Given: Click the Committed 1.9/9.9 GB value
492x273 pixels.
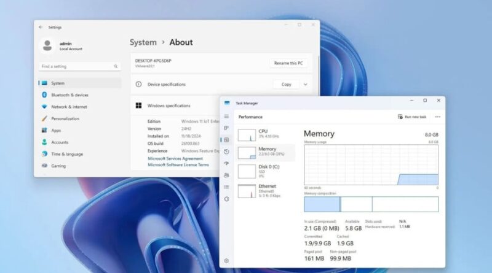Looking at the screenshot, I should 317,244.
